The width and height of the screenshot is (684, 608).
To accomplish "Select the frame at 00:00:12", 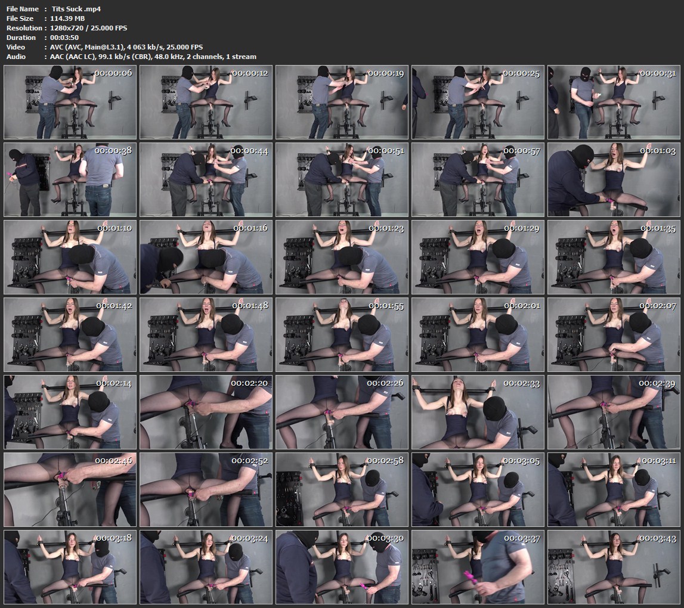I will coord(206,103).
